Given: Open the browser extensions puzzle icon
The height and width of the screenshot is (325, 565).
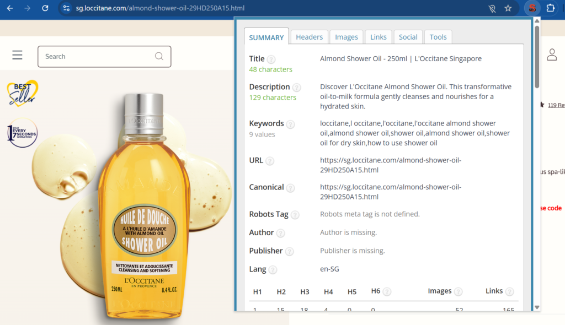Looking at the screenshot, I should pos(550,8).
